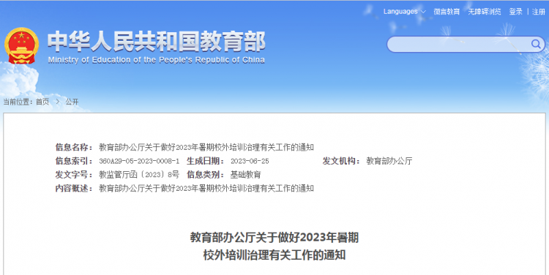Click the search magnifier icon
Viewport: 549px width, 275px height.
tap(535, 44)
